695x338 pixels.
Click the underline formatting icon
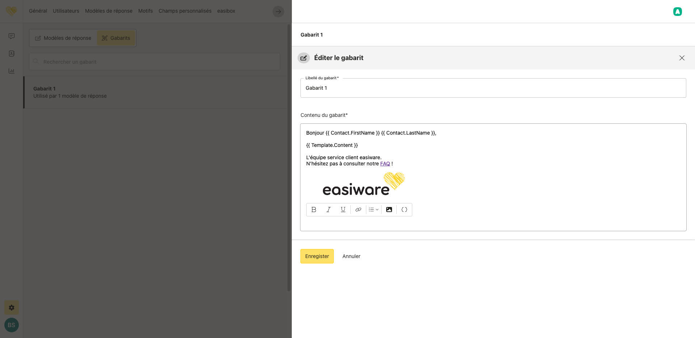[x=343, y=210]
